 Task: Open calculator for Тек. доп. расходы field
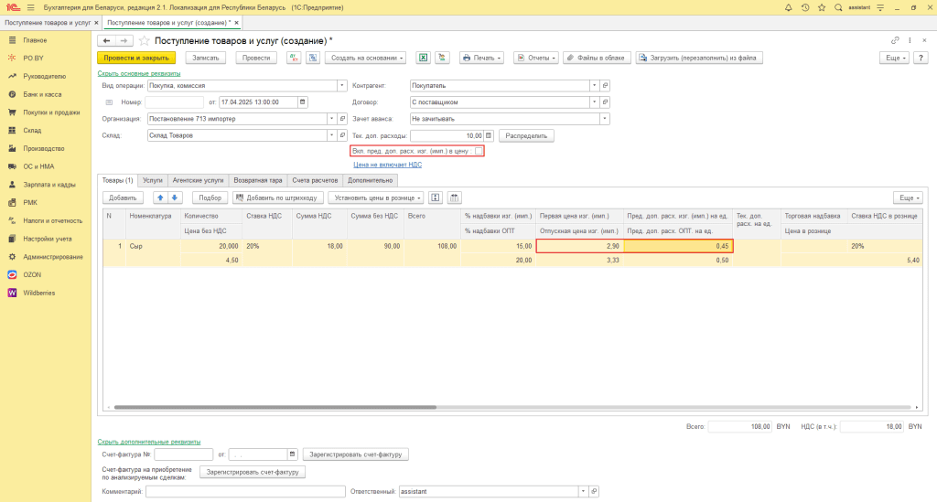(x=489, y=135)
